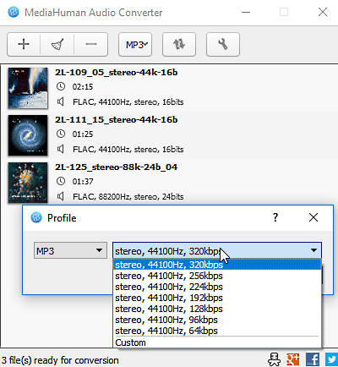The height and width of the screenshot is (367, 338).
Task: Click the 02:15 duration text
Action: [x=83, y=87]
